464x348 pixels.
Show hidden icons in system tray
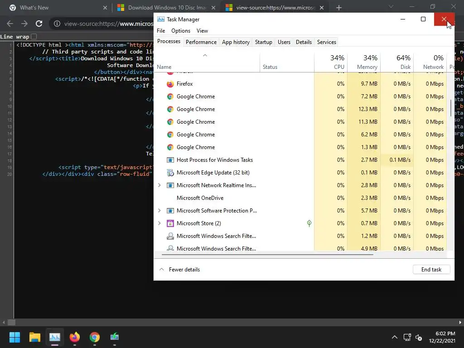(x=395, y=337)
